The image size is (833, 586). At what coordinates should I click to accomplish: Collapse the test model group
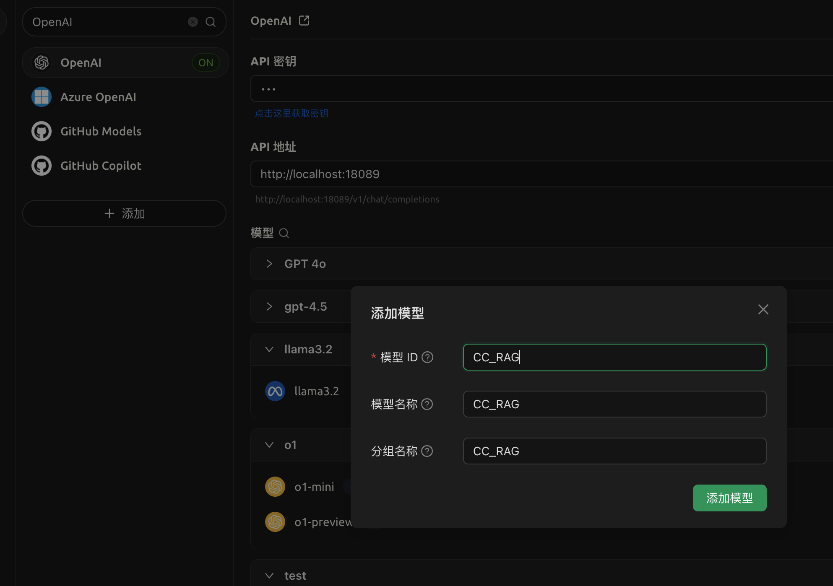(269, 576)
